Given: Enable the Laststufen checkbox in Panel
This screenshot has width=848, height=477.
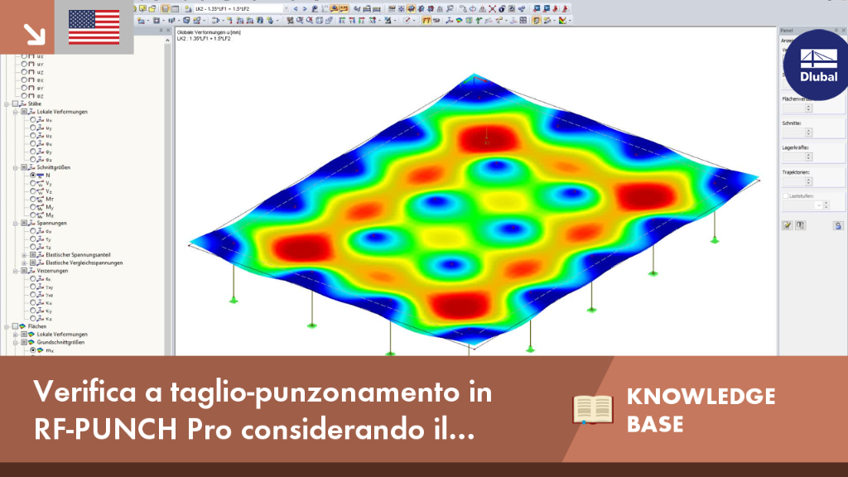Looking at the screenshot, I should 785,196.
